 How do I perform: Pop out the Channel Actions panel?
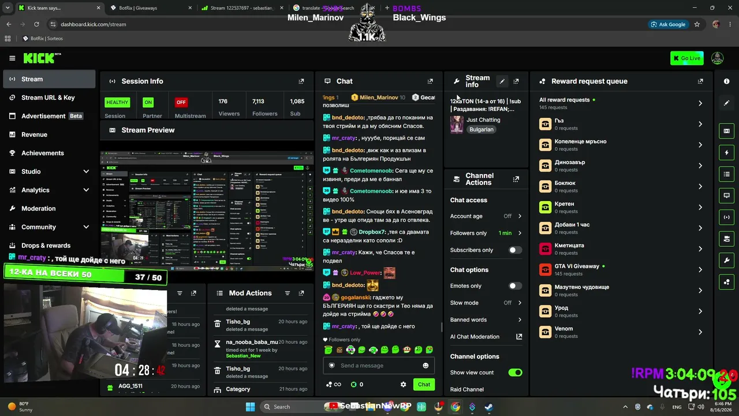coord(516,179)
